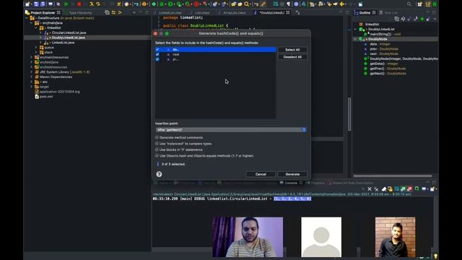Image resolution: width=462 pixels, height=260 pixels.
Task: Click the Save All icon in toolbar
Action: (x=43, y=4)
